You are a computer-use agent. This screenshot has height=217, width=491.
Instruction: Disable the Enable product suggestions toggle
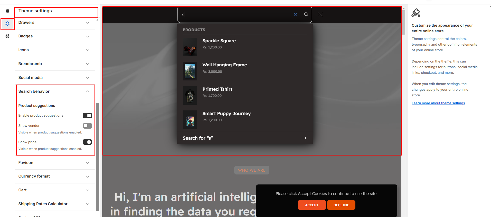point(87,116)
